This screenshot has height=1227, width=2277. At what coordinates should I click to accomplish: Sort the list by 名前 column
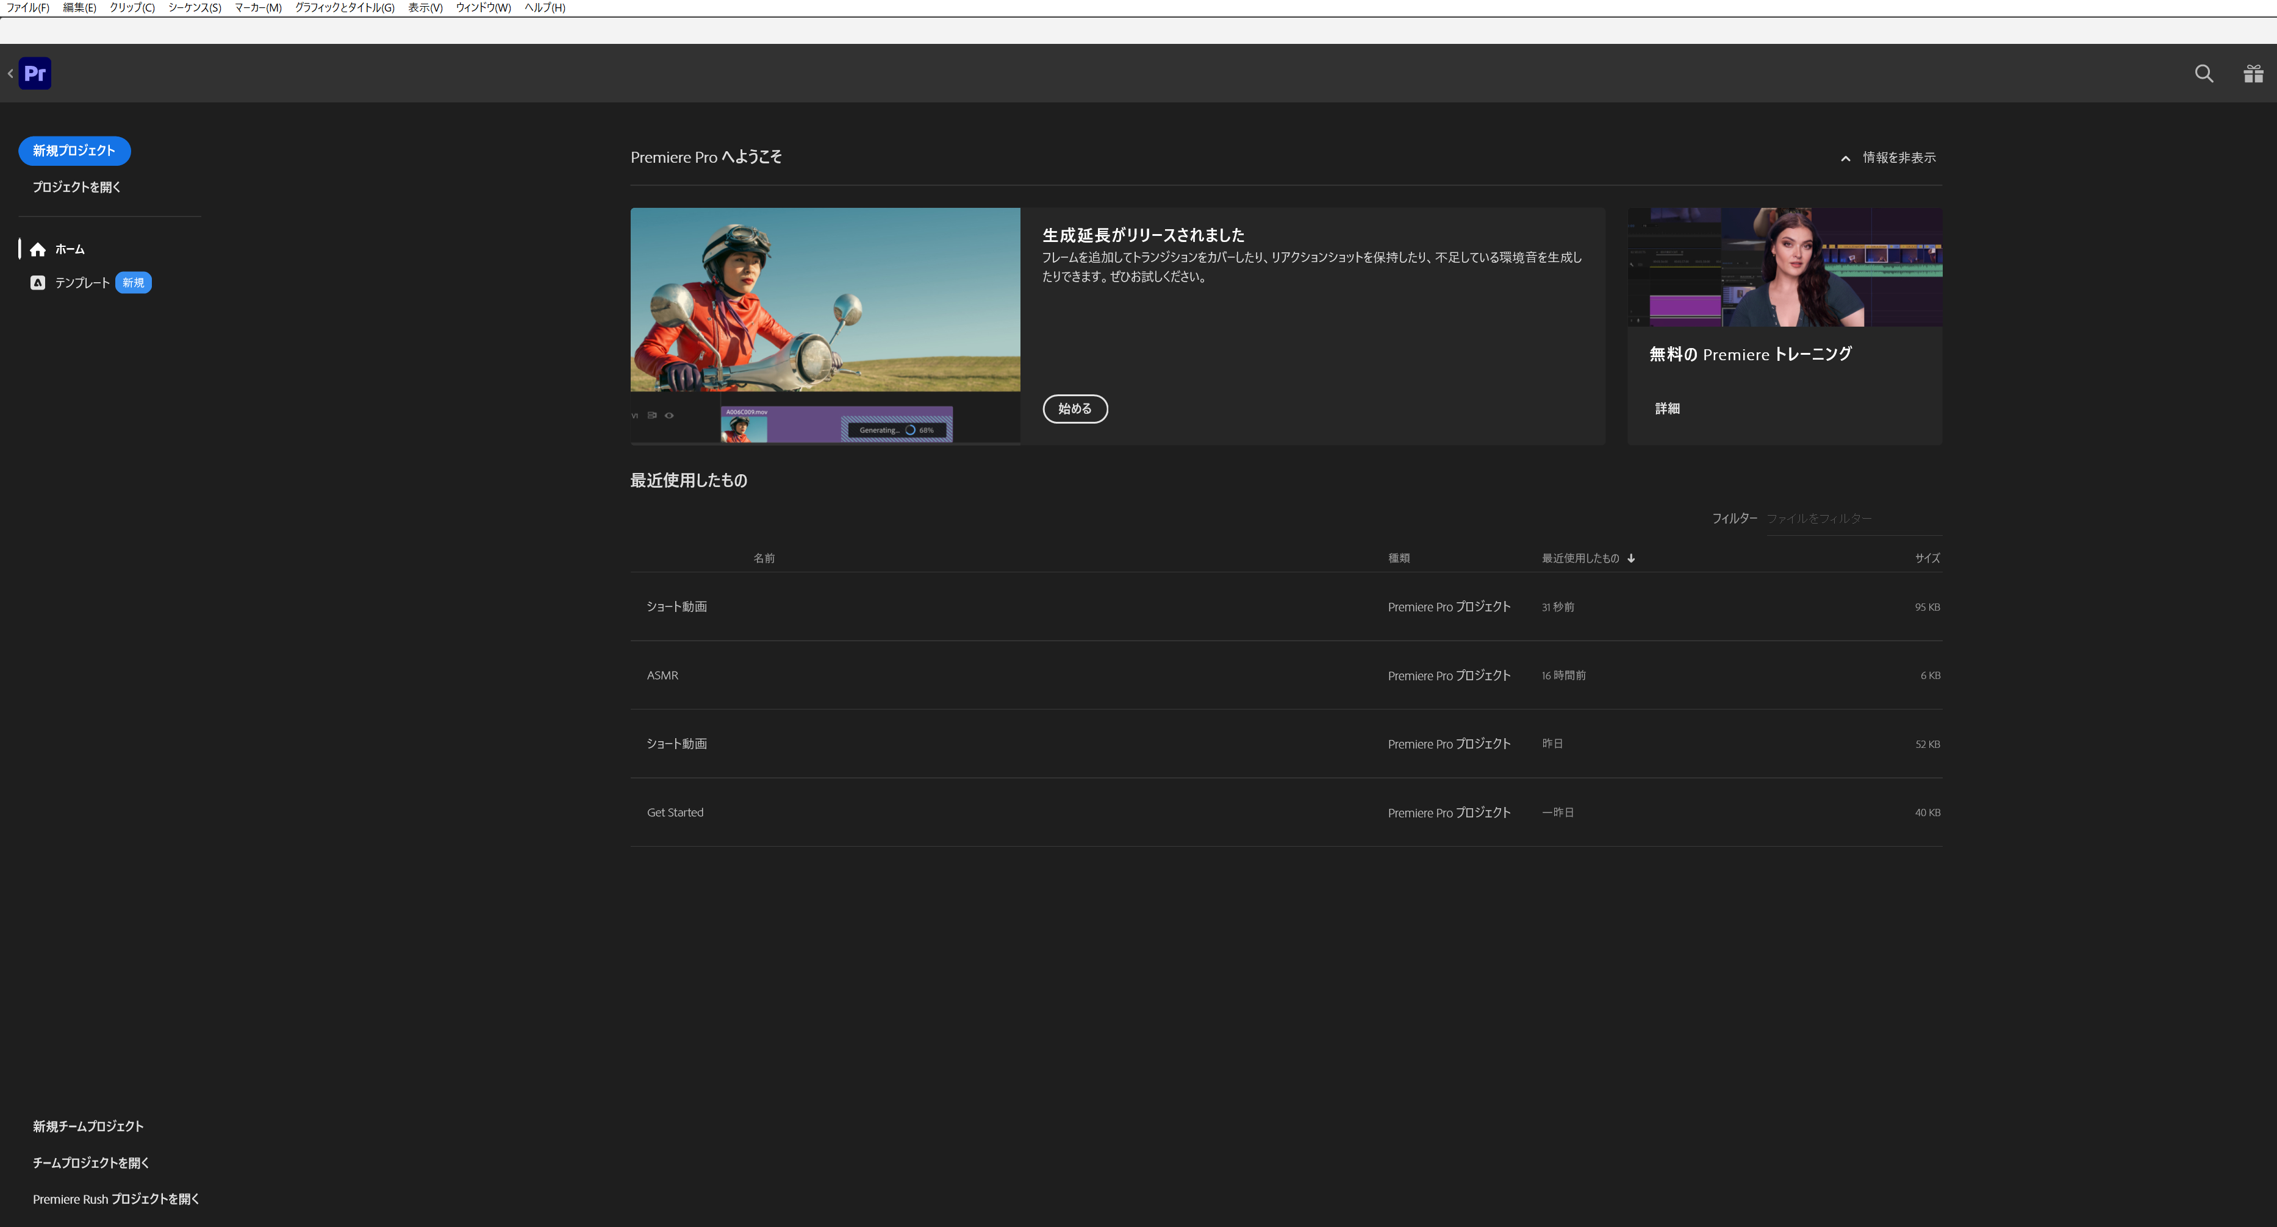(x=764, y=558)
